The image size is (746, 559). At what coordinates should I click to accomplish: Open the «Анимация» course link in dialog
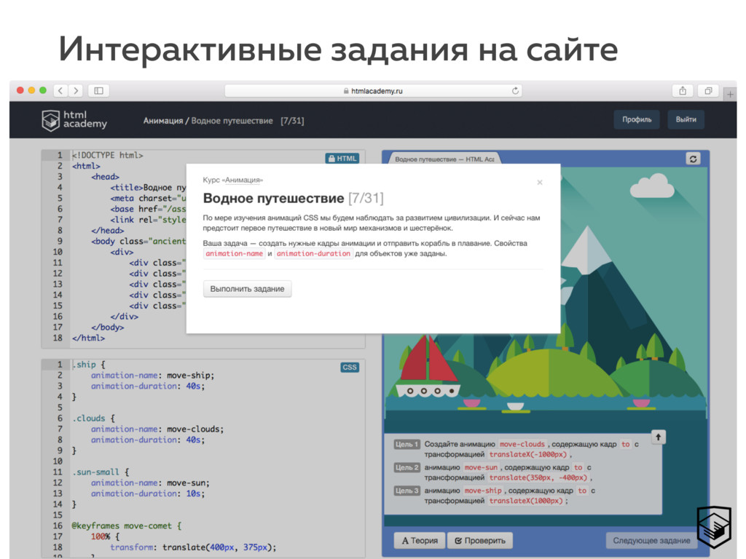pyautogui.click(x=243, y=180)
